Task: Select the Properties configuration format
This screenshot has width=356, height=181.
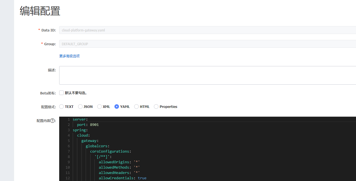Action: click(x=156, y=107)
